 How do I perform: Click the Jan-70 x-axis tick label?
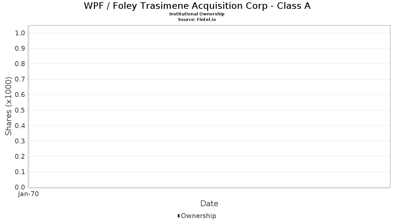pyautogui.click(x=29, y=194)
